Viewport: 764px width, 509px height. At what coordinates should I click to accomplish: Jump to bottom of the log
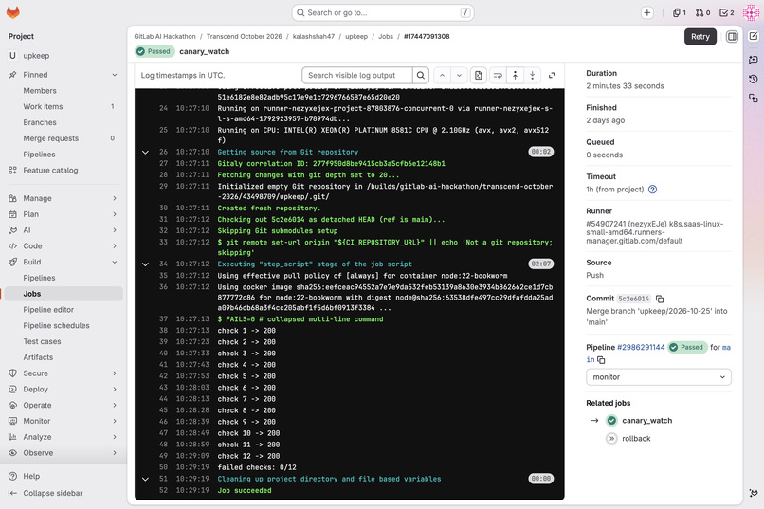point(533,76)
